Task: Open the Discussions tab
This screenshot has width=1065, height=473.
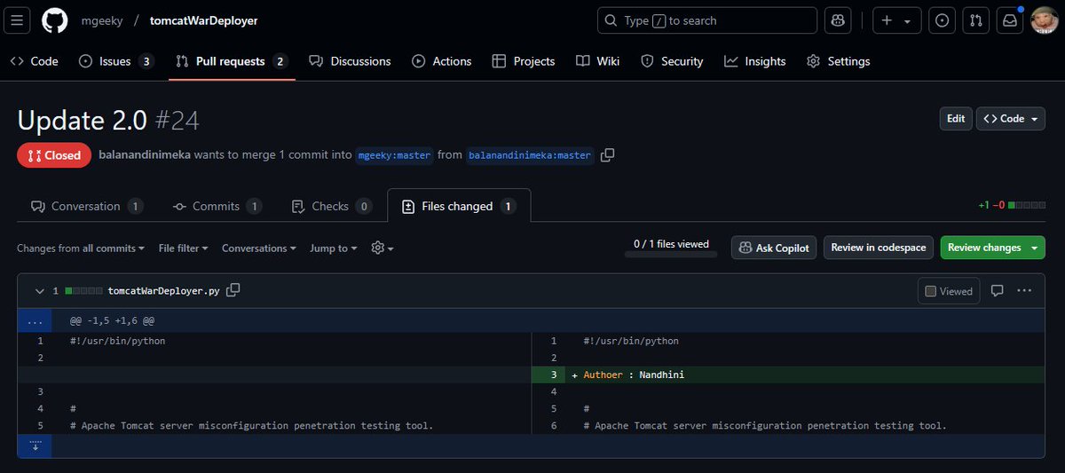Action: coord(350,61)
